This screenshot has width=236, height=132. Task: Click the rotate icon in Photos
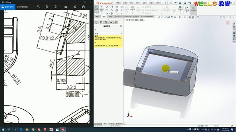coord(55,7)
